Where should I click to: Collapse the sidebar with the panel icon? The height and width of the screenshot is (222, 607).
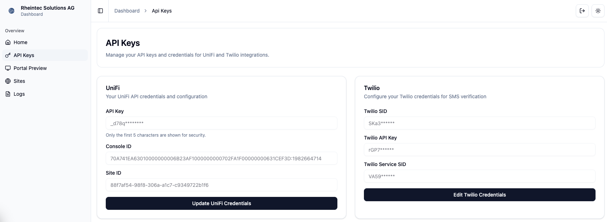[x=100, y=11]
